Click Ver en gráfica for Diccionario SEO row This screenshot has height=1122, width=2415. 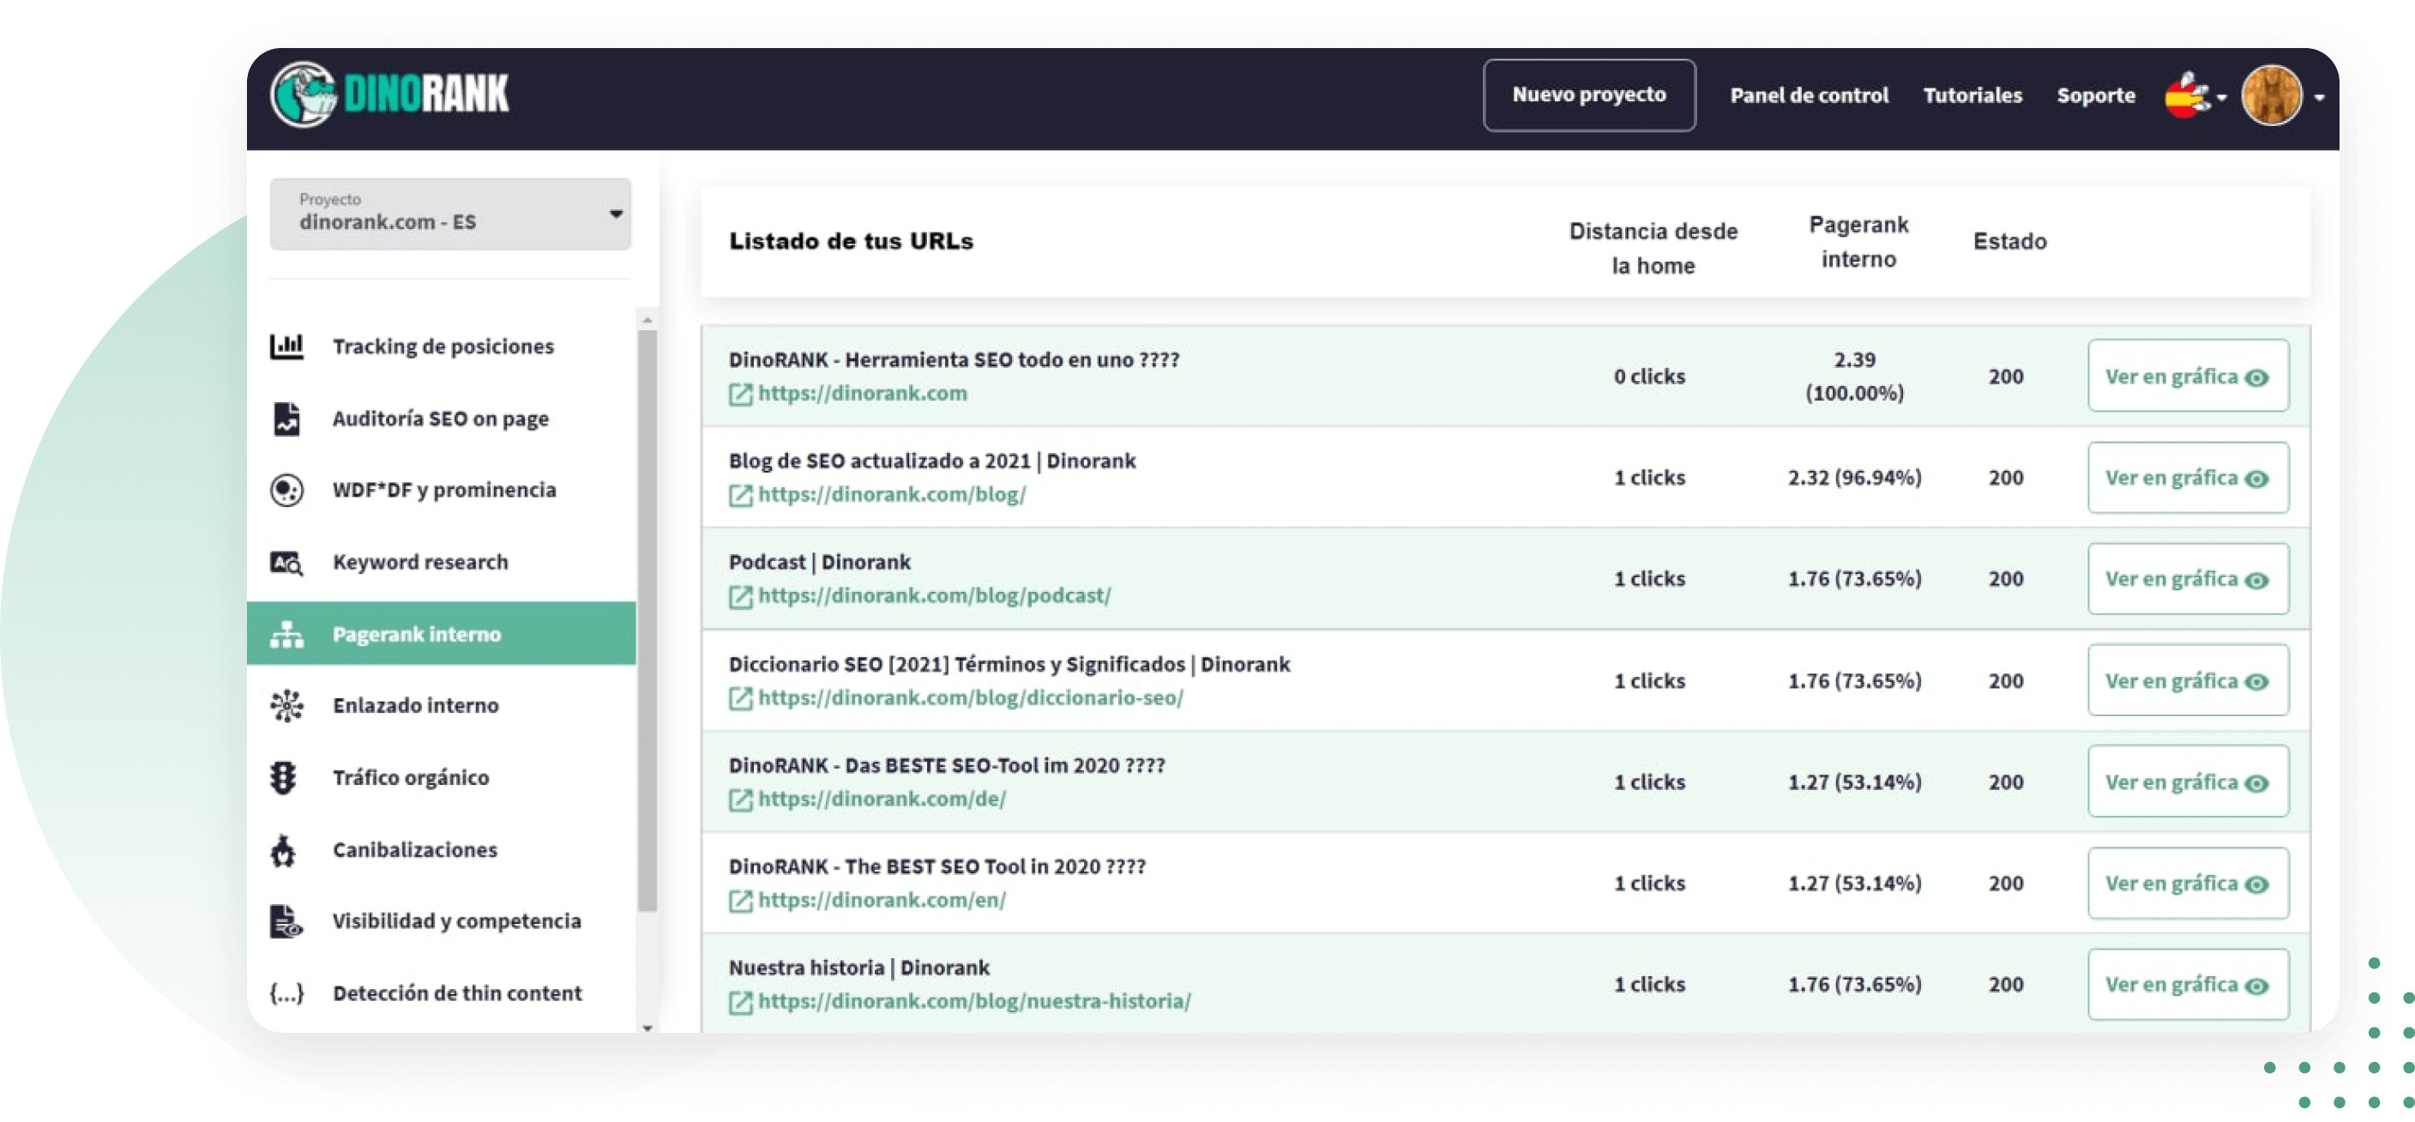click(2188, 680)
